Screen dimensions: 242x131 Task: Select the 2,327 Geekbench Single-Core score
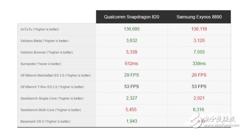click(131, 98)
